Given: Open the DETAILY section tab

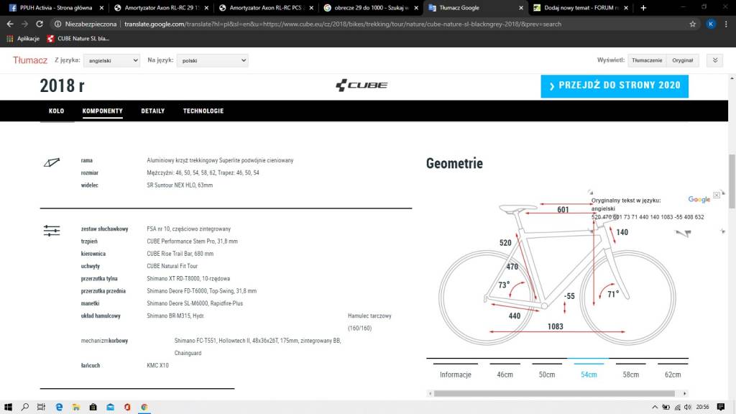Looking at the screenshot, I should click(x=152, y=111).
